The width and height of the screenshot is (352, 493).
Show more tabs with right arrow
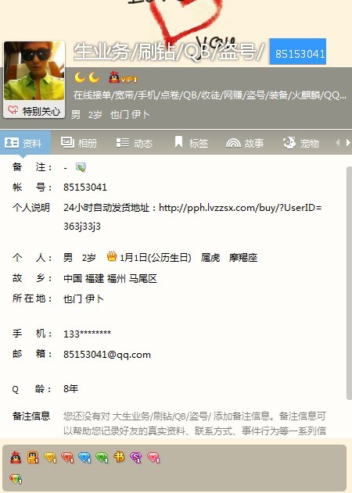tap(348, 143)
